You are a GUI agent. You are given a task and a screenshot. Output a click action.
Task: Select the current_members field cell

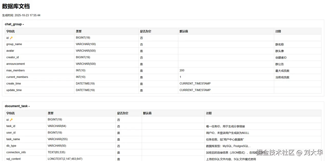pyautogui.click(x=40, y=77)
